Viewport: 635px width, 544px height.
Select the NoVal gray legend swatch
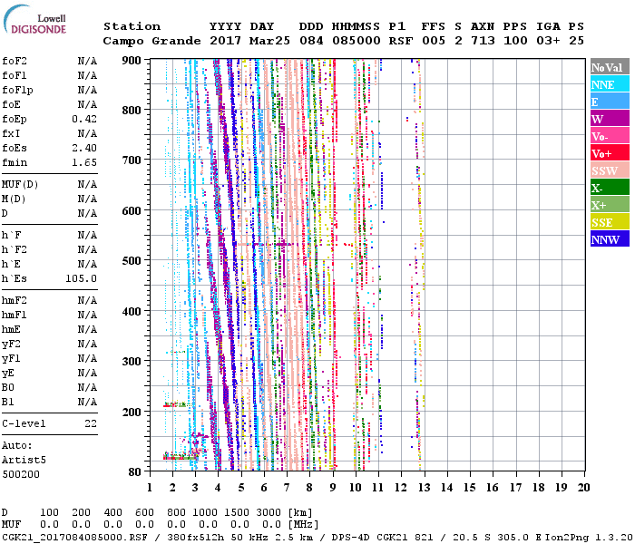coord(610,67)
